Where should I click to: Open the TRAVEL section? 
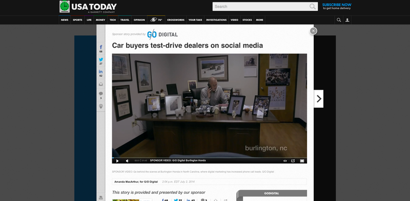(x=125, y=20)
